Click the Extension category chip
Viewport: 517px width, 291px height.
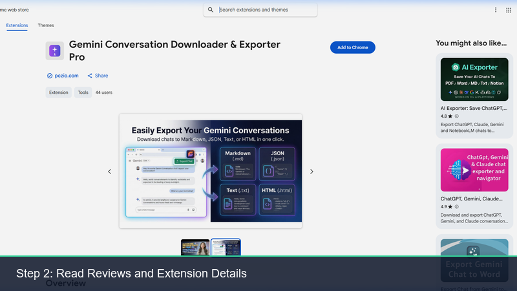click(x=59, y=92)
